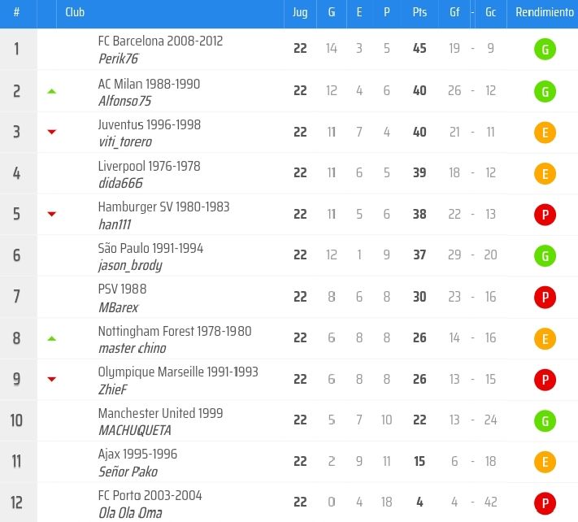The image size is (578, 522).
Task: Open manager profile Alfonso75
Action: click(124, 102)
